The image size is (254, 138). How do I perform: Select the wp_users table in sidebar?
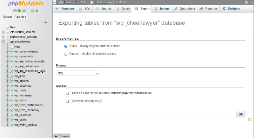(x=20, y=120)
